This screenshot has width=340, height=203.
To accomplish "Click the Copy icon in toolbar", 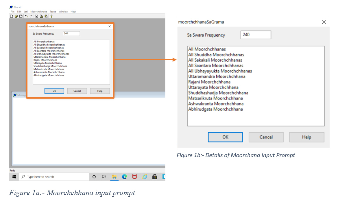I will tap(41, 16).
